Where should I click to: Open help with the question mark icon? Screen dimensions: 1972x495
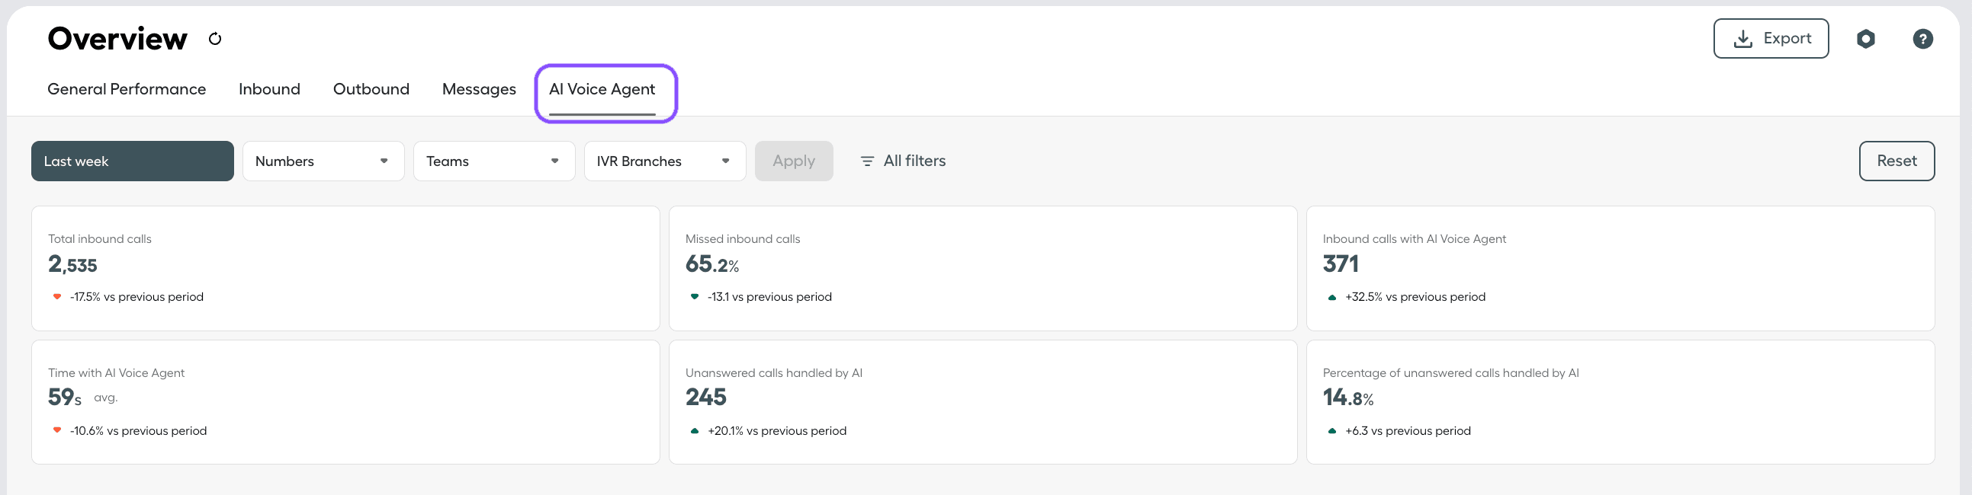[x=1922, y=39]
